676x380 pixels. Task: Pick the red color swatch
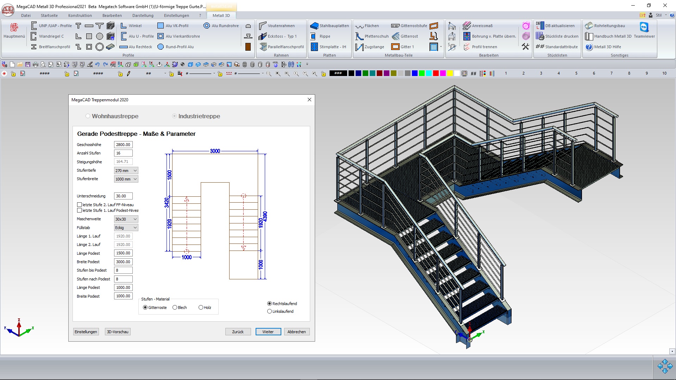tap(436, 73)
